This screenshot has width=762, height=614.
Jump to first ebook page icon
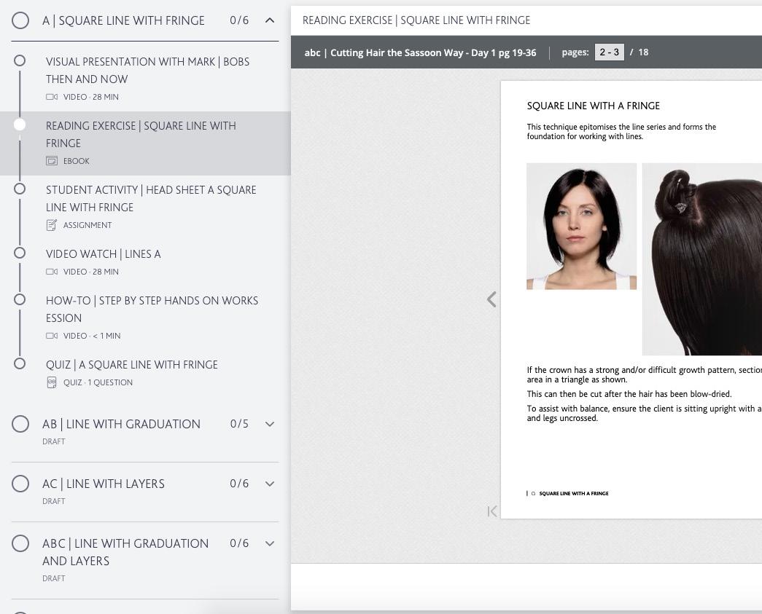491,511
